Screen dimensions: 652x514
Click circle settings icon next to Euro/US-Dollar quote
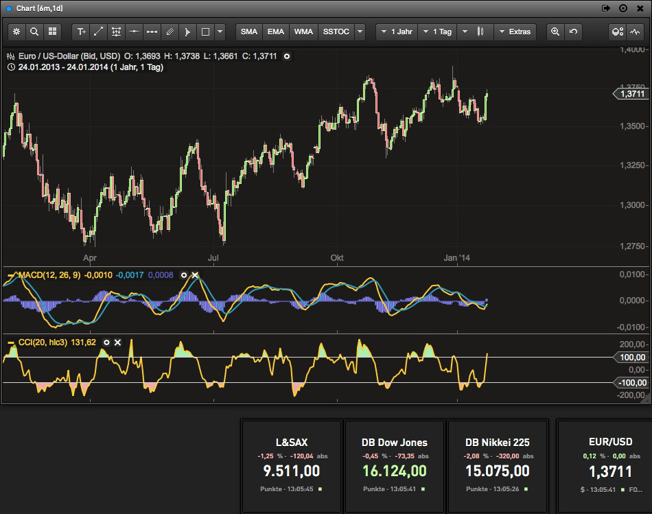[286, 56]
